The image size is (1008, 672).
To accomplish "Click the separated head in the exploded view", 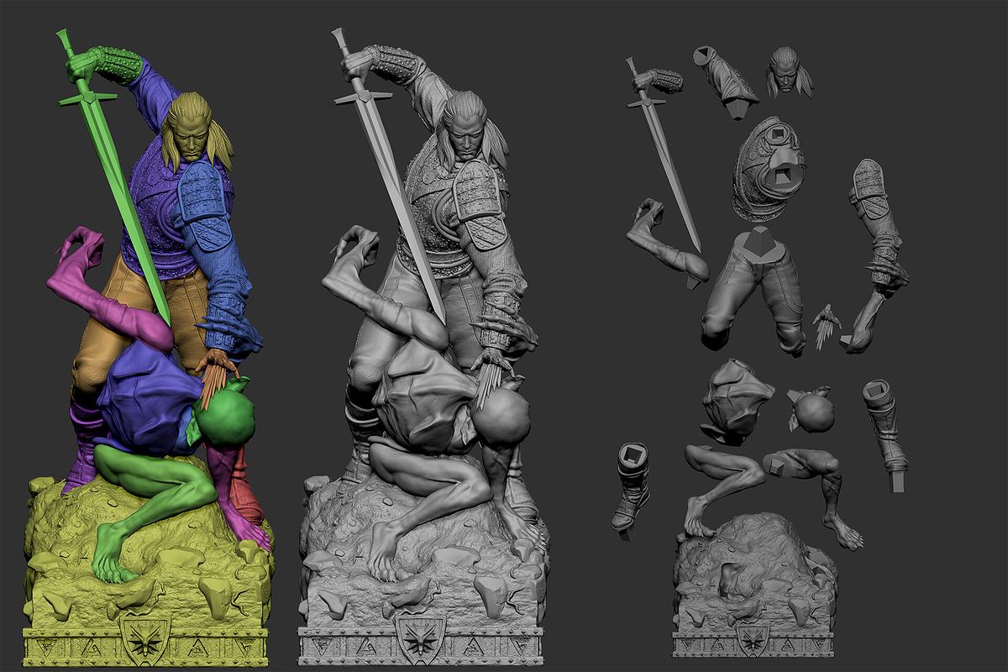I will pyautogui.click(x=788, y=72).
